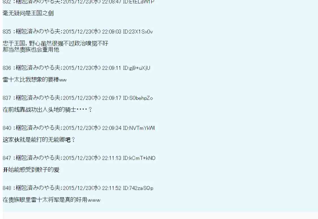This screenshot has width=318, height=219.
Task: Click post number 847 header
Action: tap(79, 158)
